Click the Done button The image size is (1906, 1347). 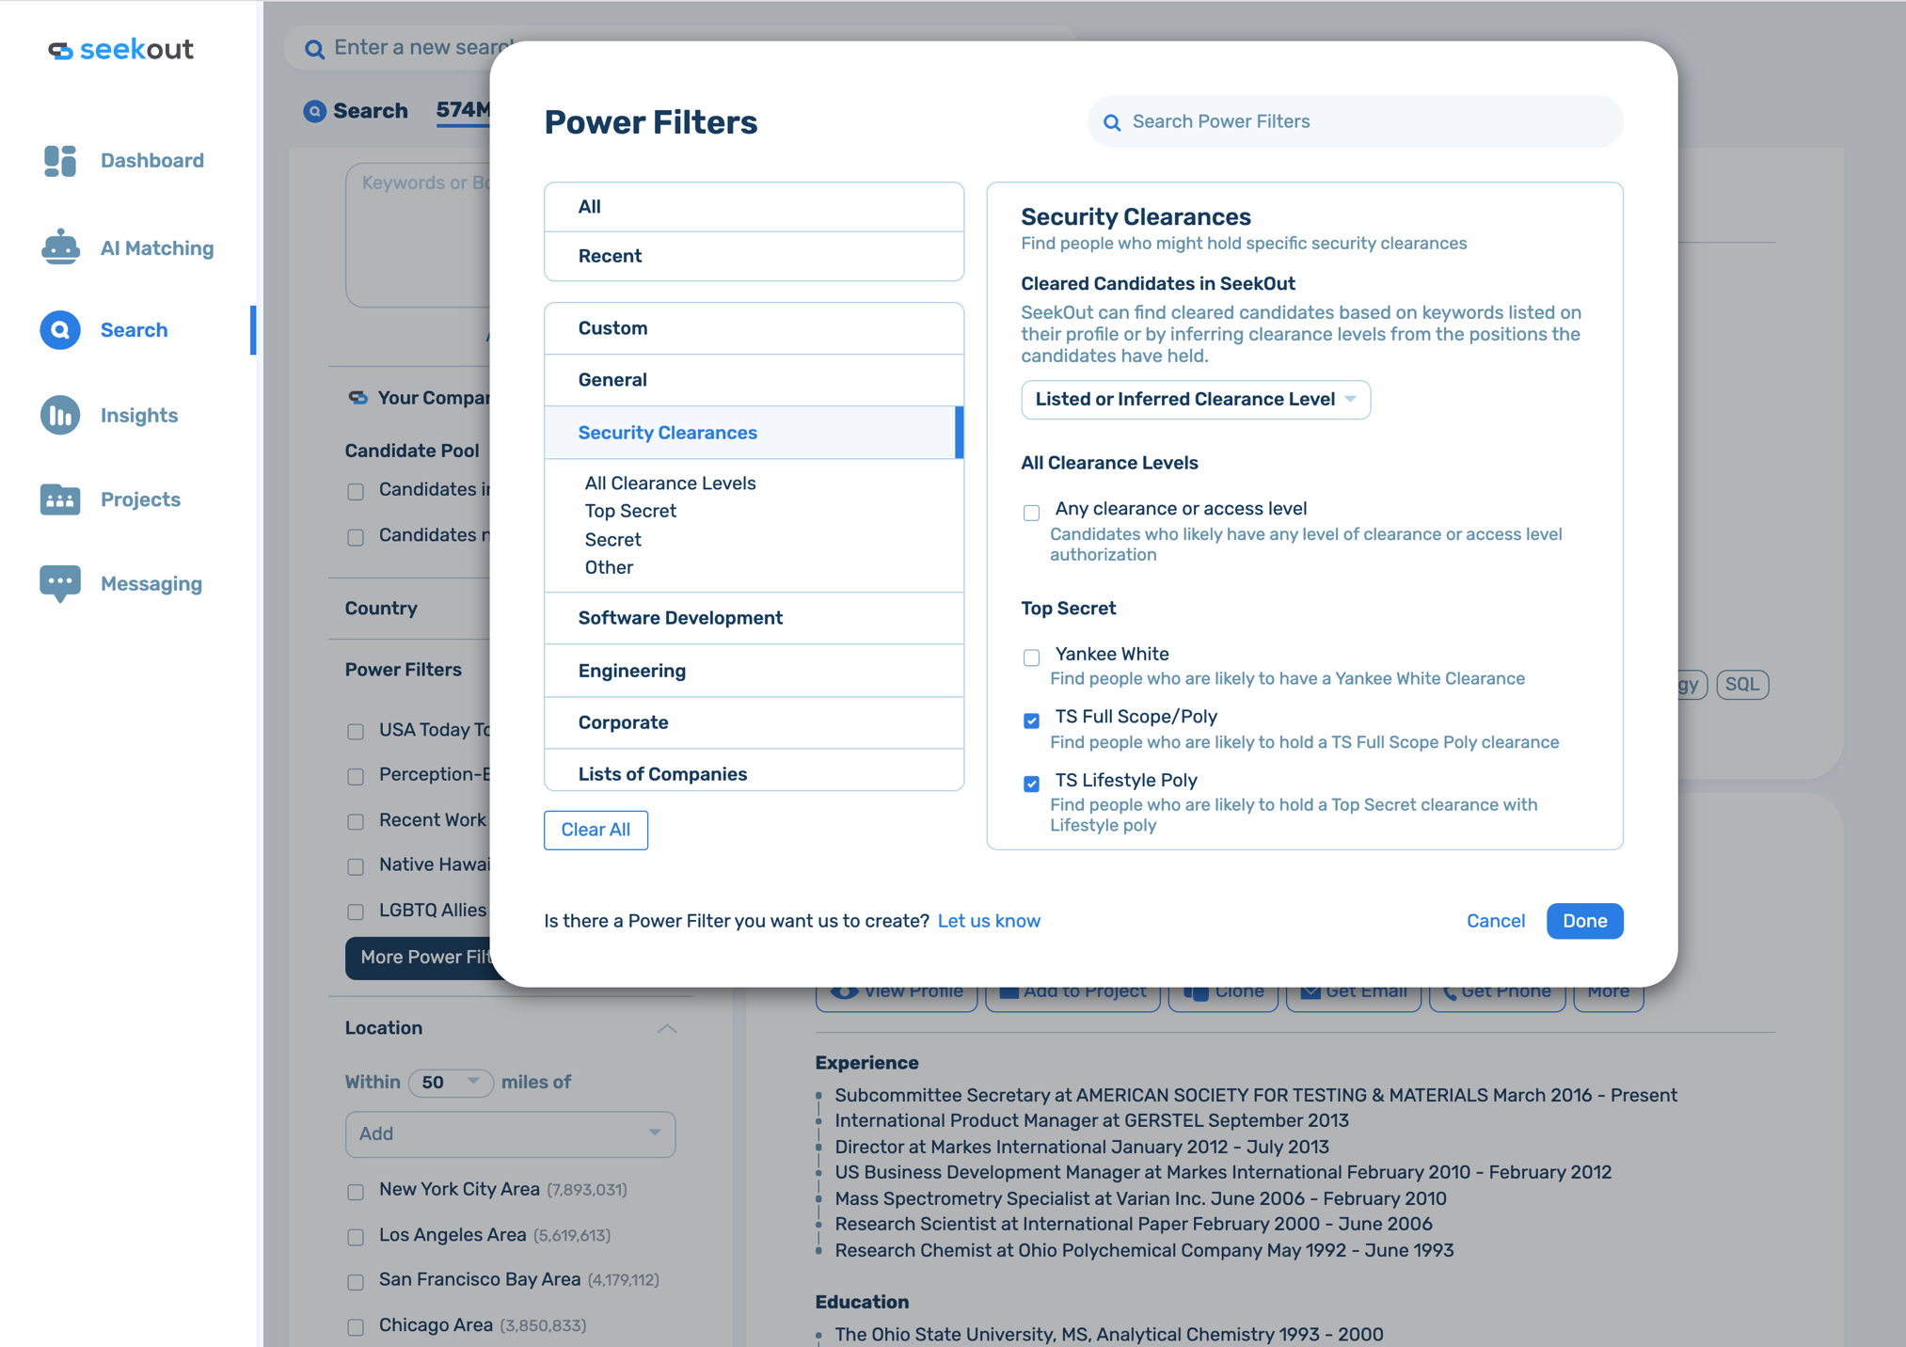click(x=1584, y=921)
